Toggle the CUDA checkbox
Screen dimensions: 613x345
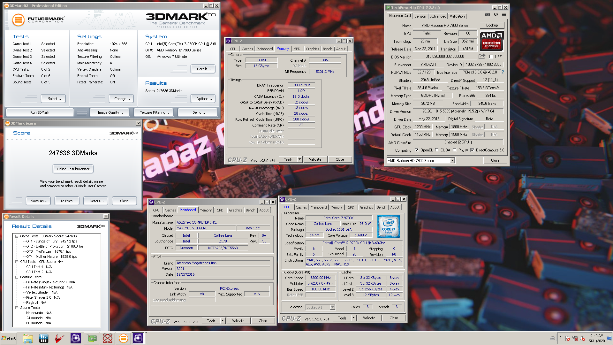click(437, 150)
